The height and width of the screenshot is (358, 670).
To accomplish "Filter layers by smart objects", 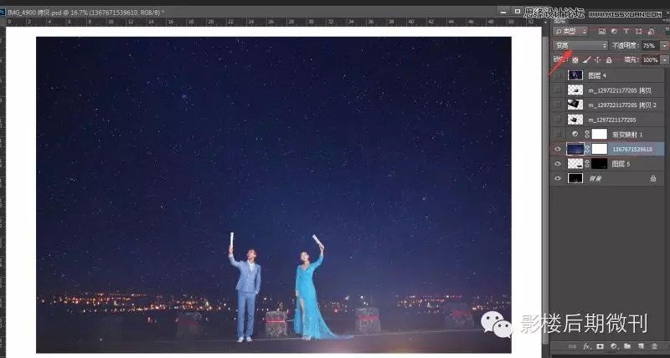I will coord(651,31).
